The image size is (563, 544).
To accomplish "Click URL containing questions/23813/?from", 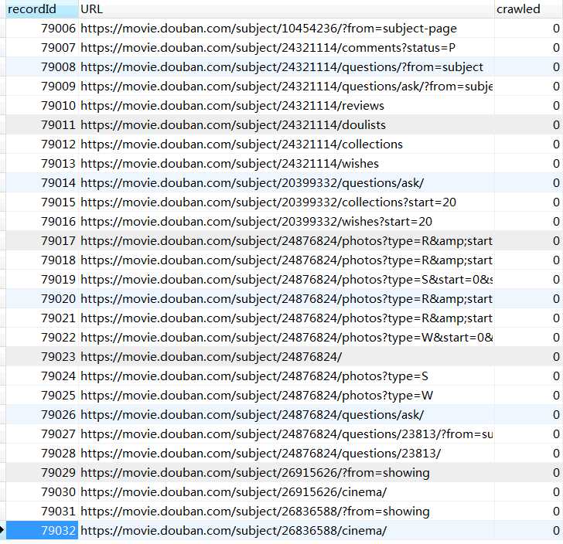I will coord(286,433).
